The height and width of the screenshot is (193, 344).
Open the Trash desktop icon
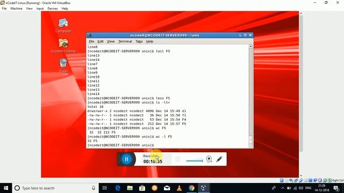[63, 65]
